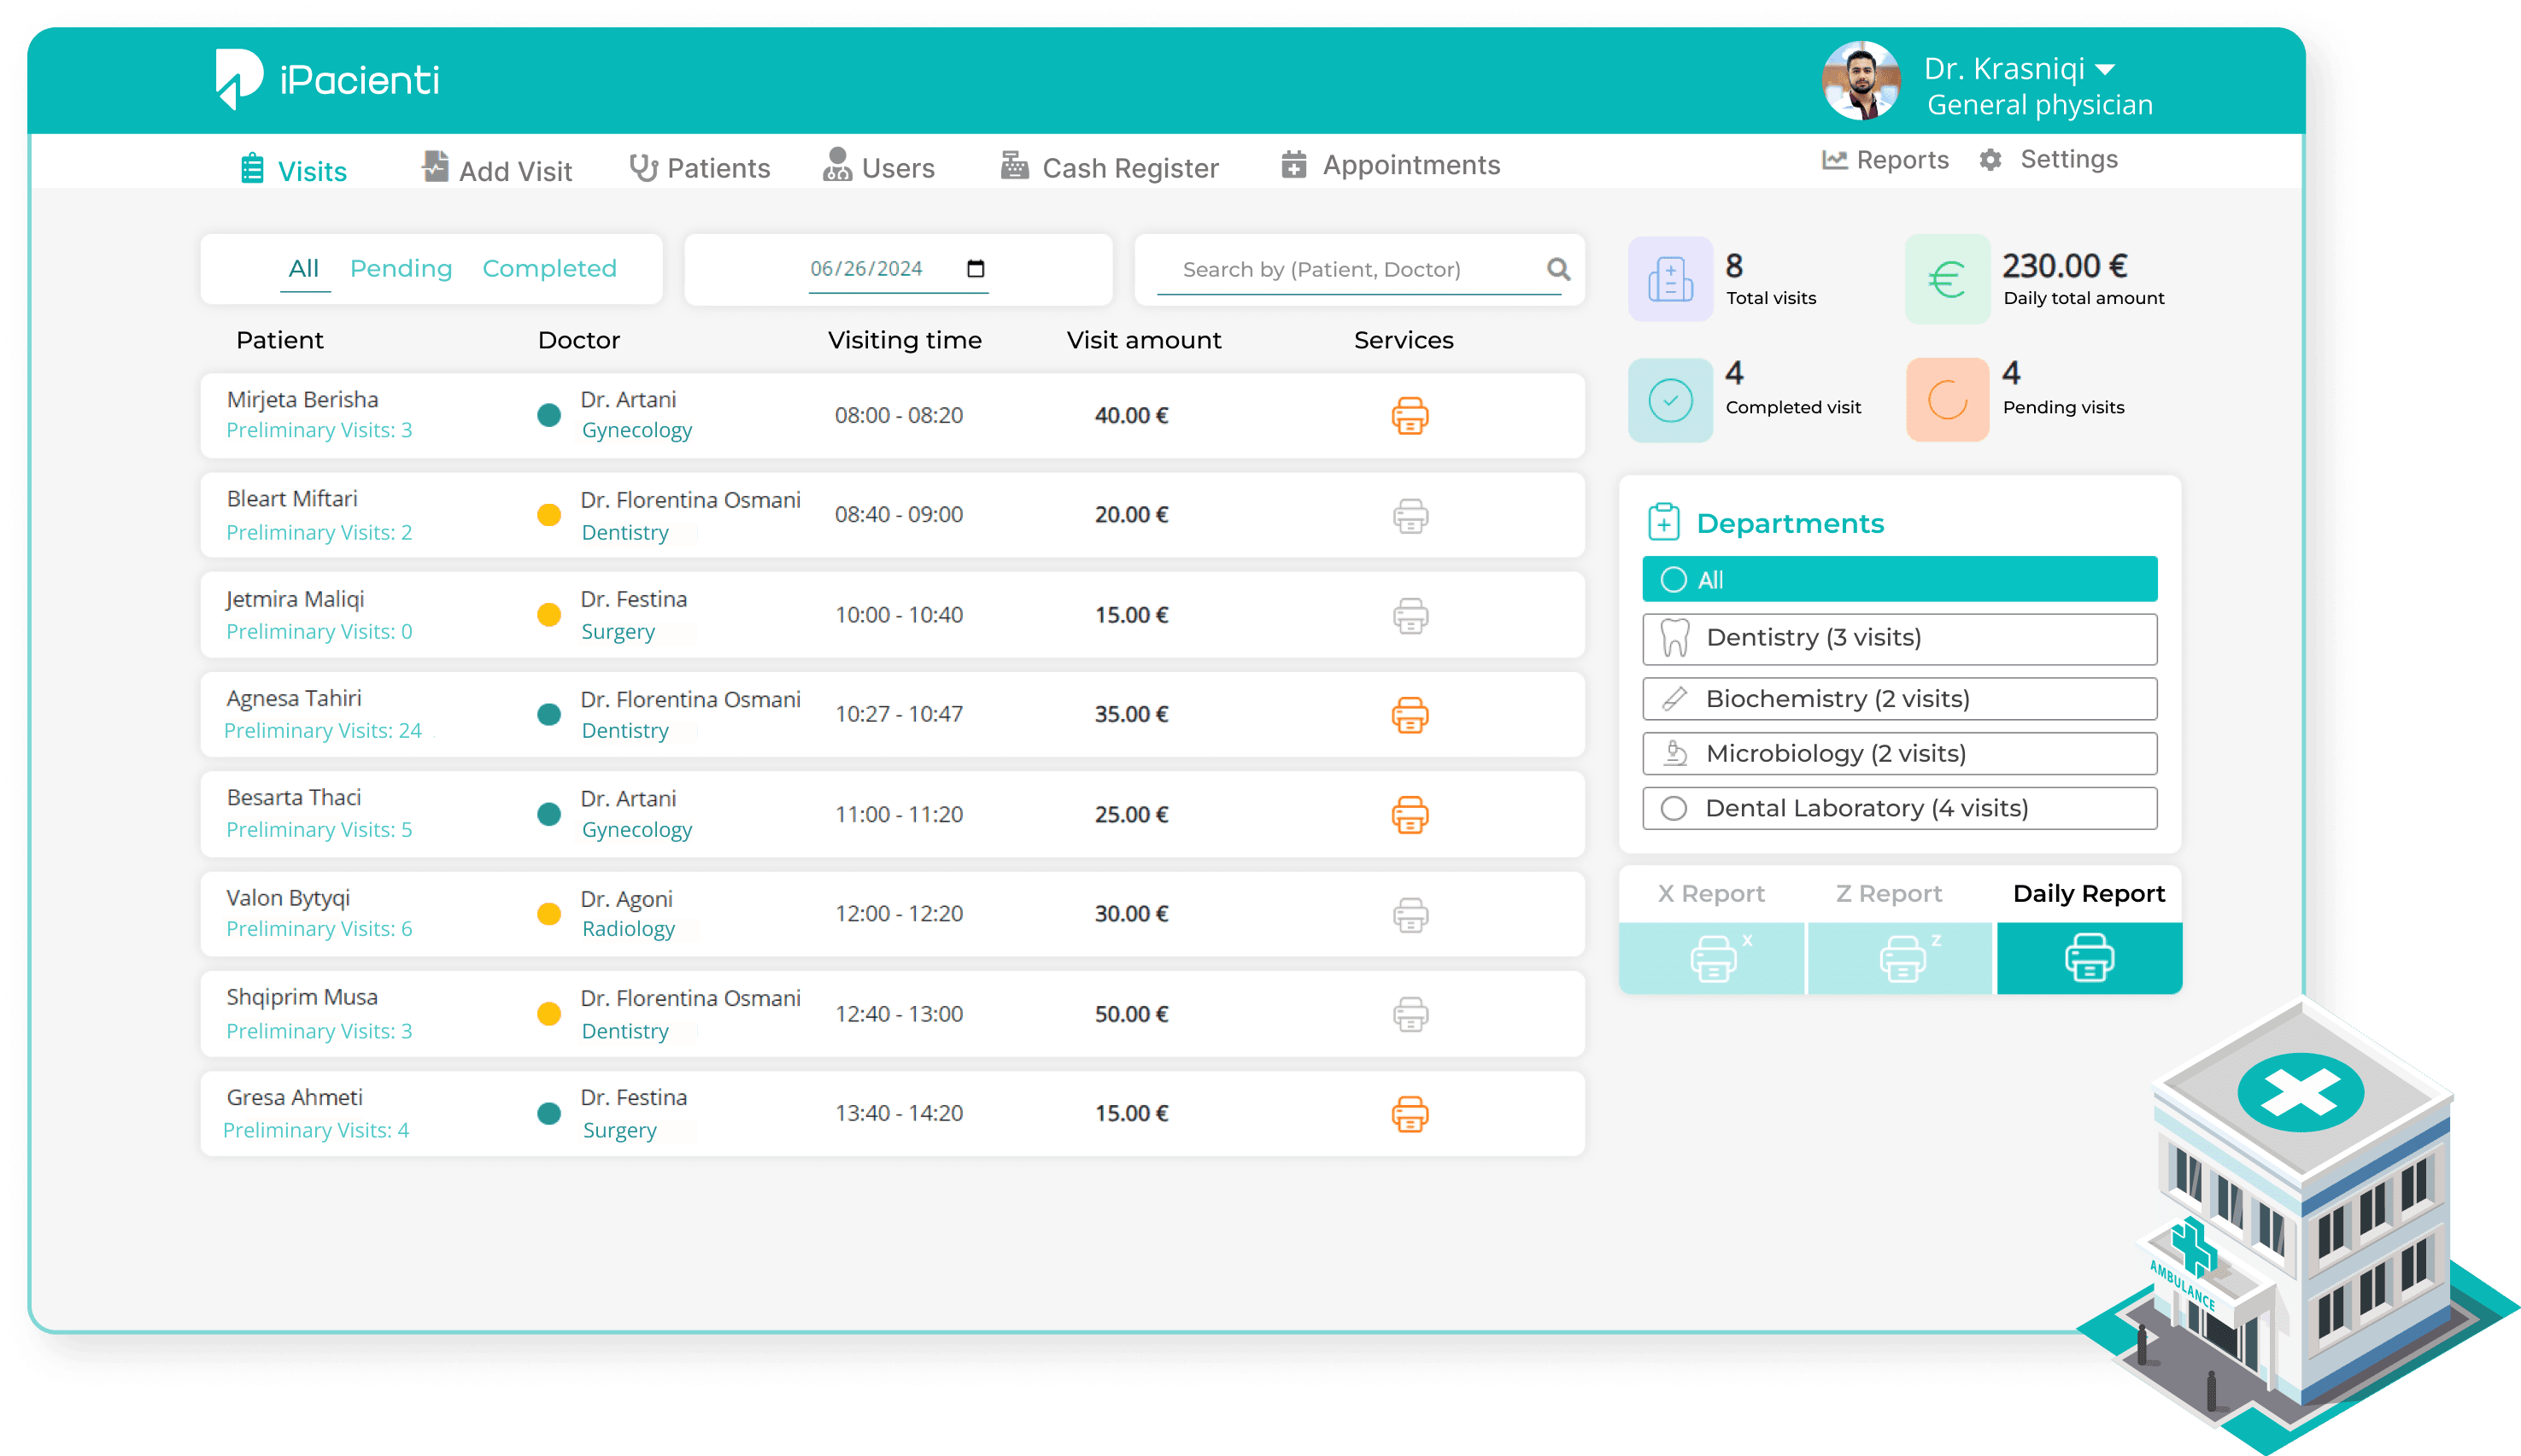The width and height of the screenshot is (2521, 1456).
Task: Expand the Dr. Krasniqi account dropdown
Action: 2105,70
